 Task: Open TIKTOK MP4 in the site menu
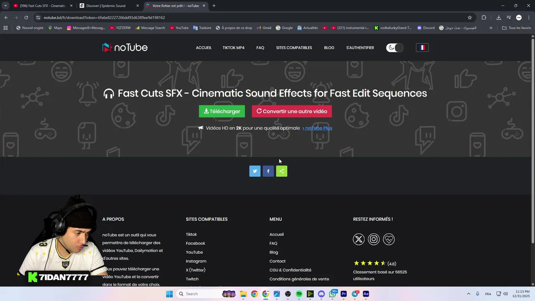(234, 48)
